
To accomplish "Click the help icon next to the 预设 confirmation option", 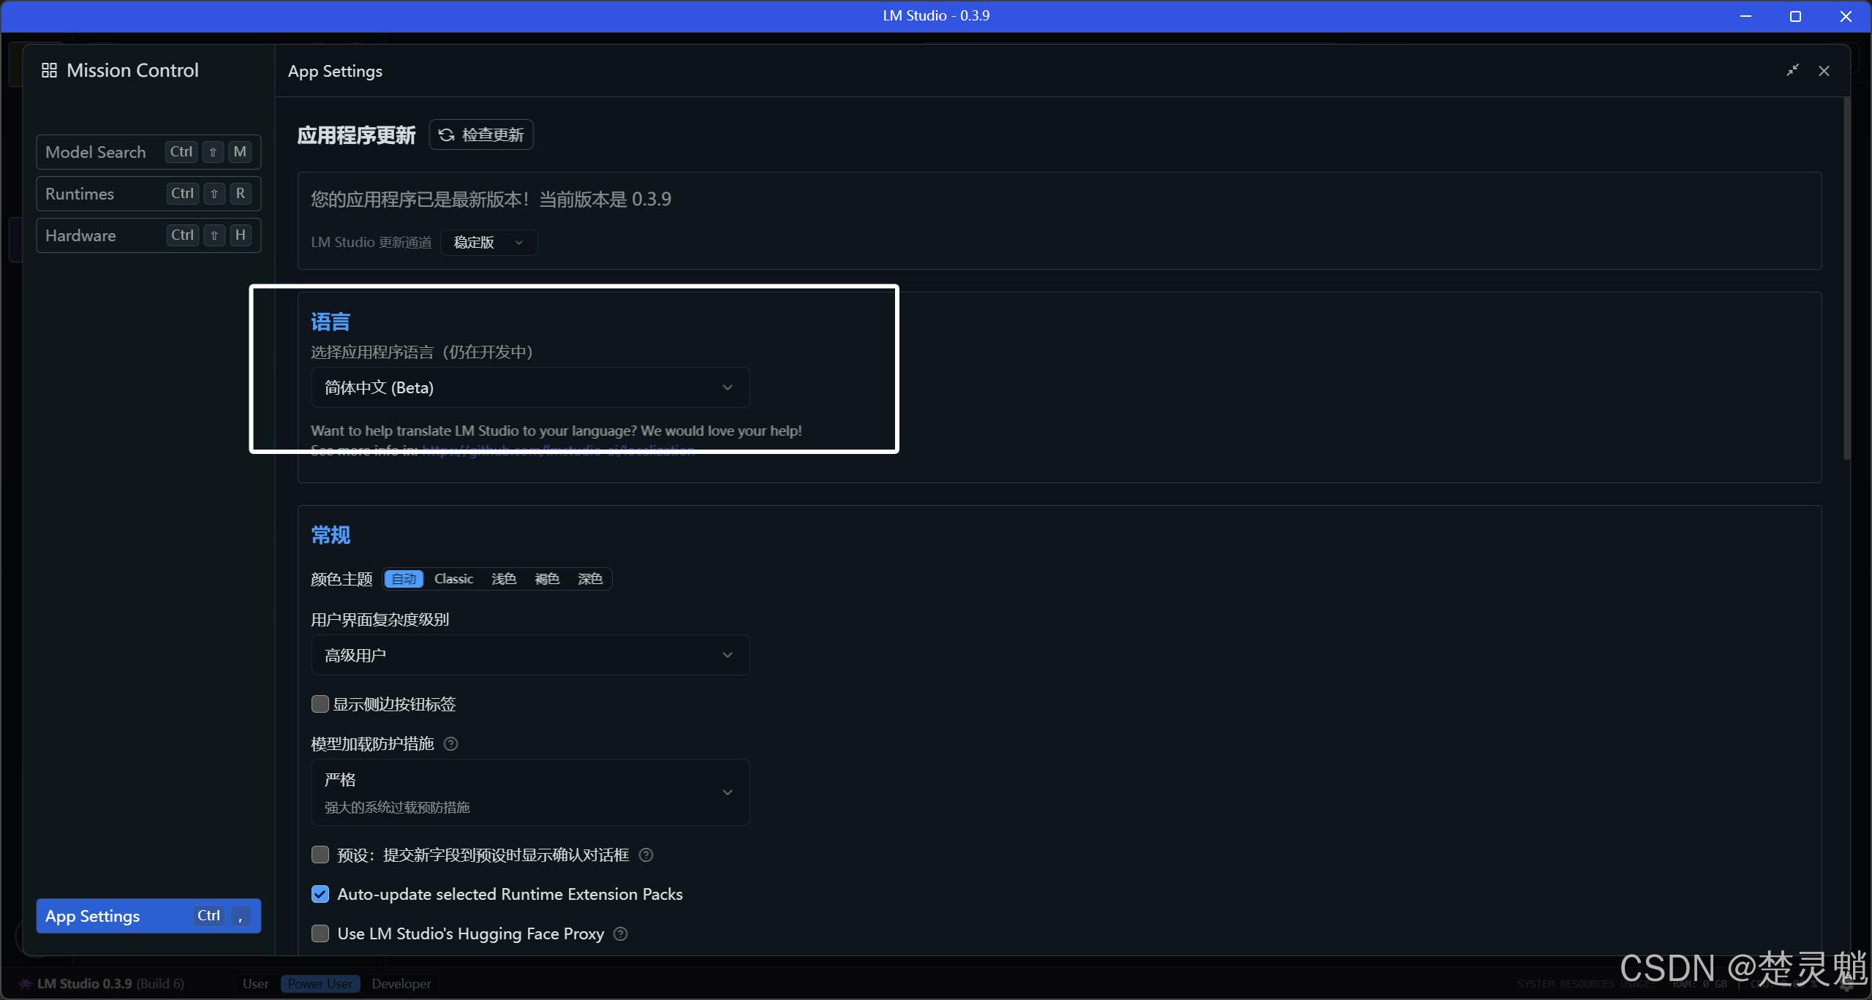I will [x=646, y=855].
